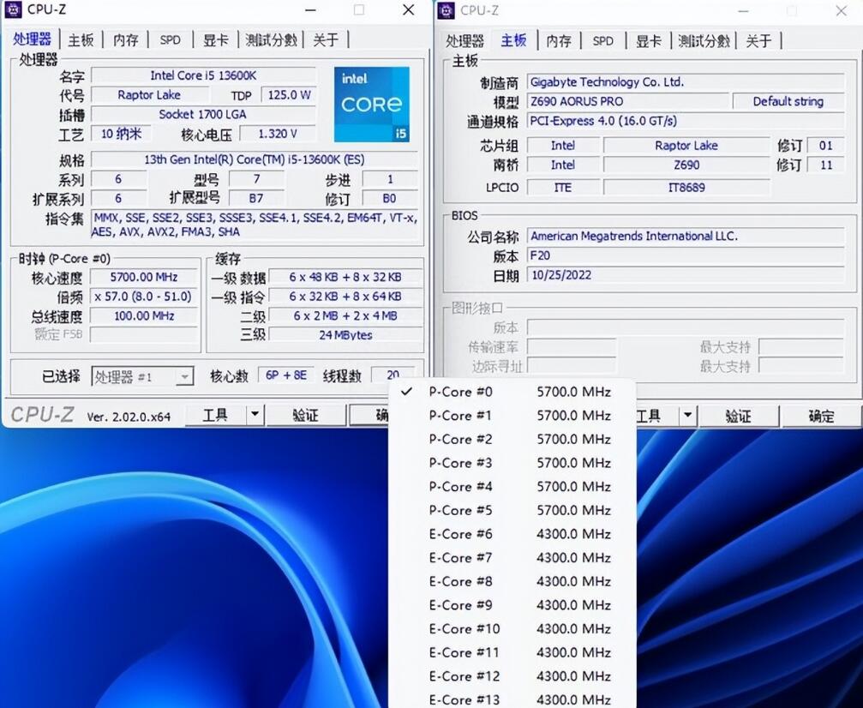The width and height of the screenshot is (863, 708).
Task: Switch to the 显卡 tab in the right window
Action: tap(648, 40)
